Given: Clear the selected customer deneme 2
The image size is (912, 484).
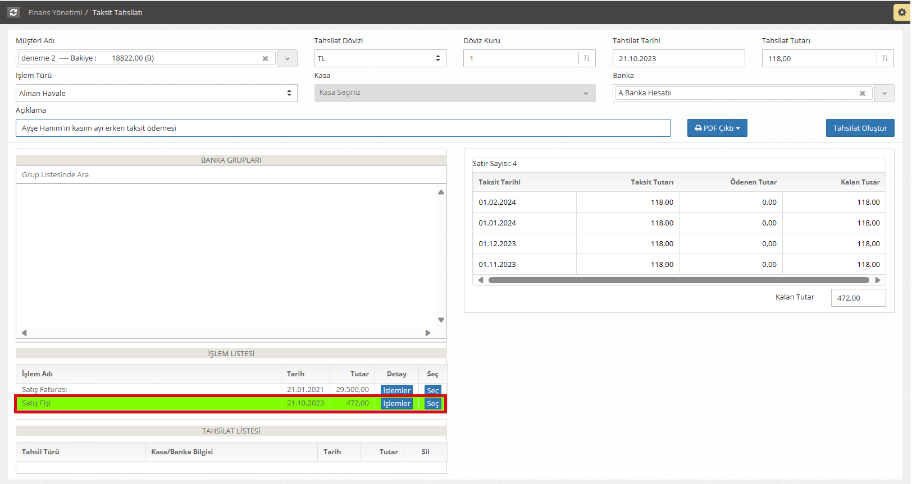Looking at the screenshot, I should click(x=265, y=58).
